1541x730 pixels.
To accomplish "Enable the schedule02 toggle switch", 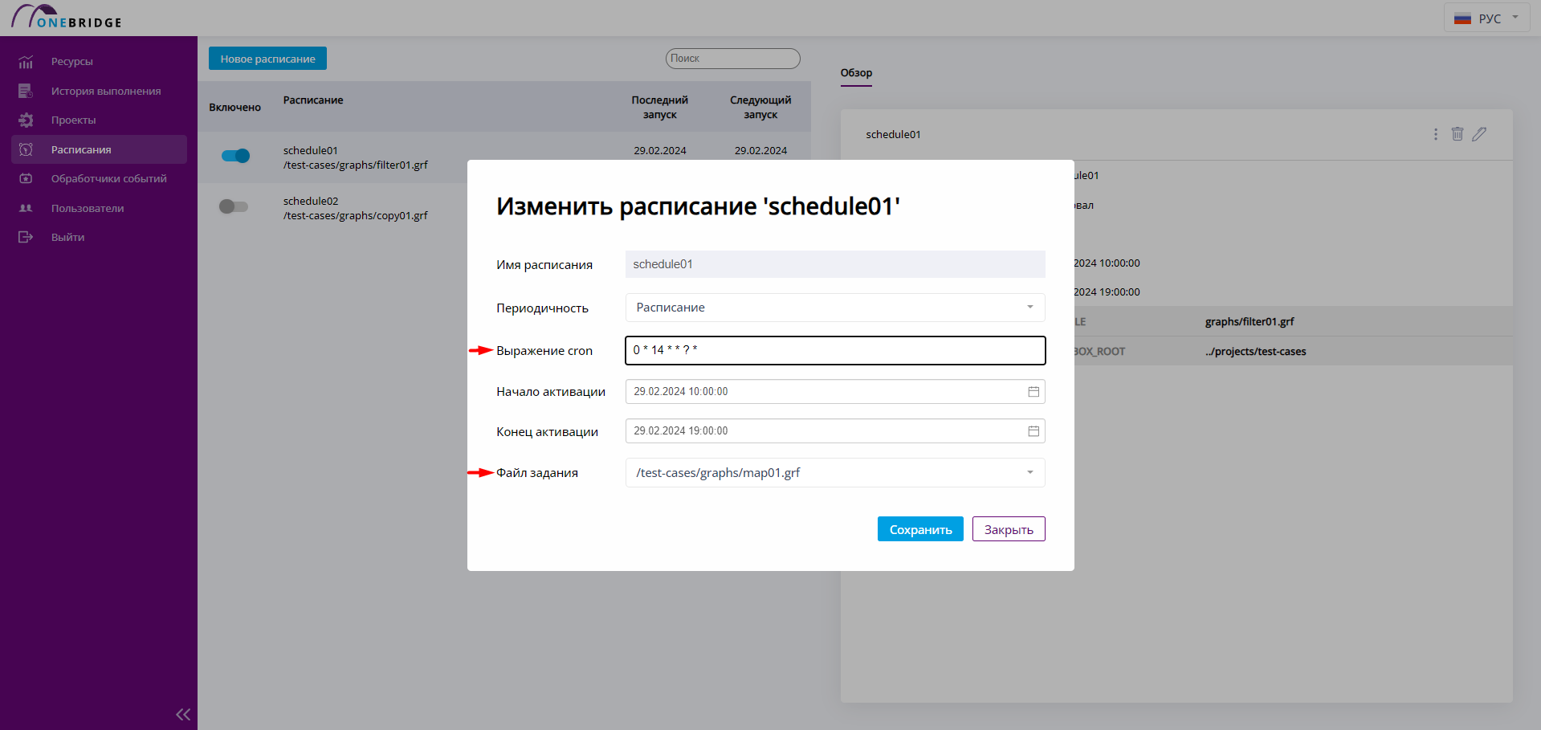I will 234,206.
